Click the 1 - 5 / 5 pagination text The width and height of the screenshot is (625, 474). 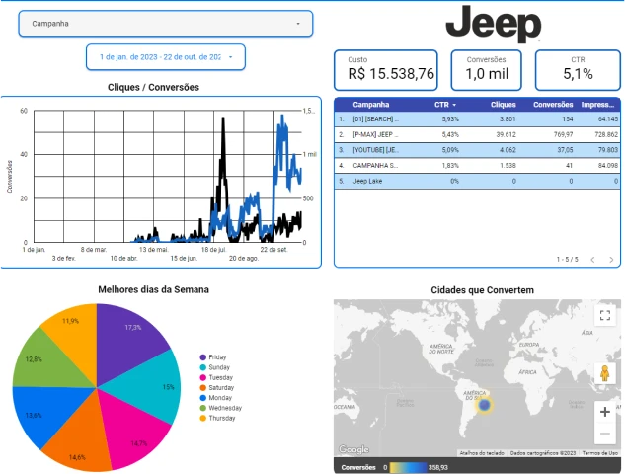(567, 260)
